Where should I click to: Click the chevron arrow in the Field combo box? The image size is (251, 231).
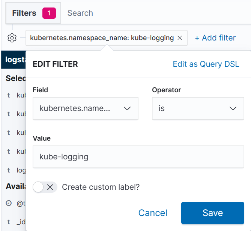[127, 108]
